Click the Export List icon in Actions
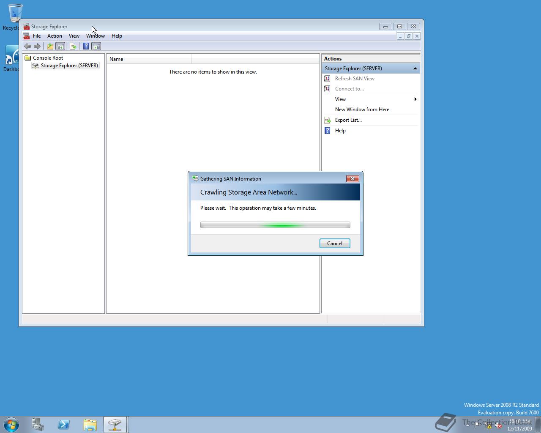Screen dimensions: 541x433 (327, 120)
